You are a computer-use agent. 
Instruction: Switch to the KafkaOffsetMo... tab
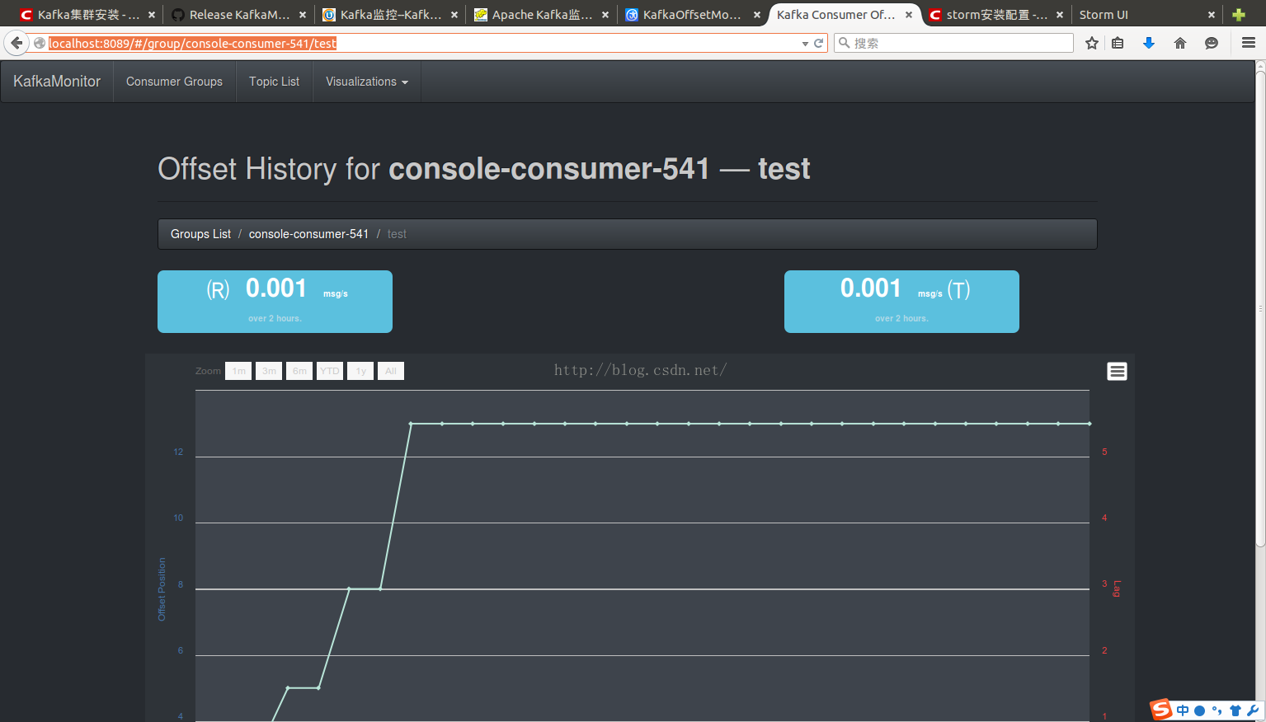[x=693, y=15]
